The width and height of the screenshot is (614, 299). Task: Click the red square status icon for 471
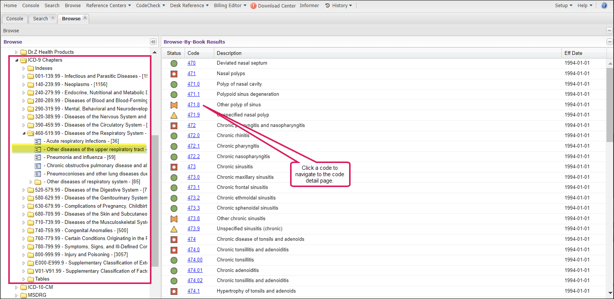pyautogui.click(x=174, y=74)
